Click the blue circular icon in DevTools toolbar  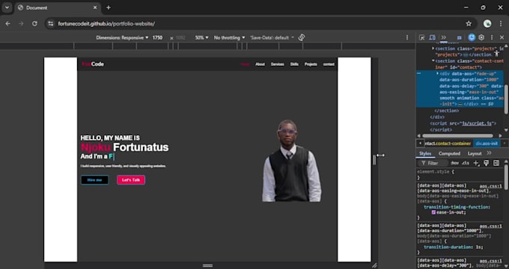(x=472, y=37)
